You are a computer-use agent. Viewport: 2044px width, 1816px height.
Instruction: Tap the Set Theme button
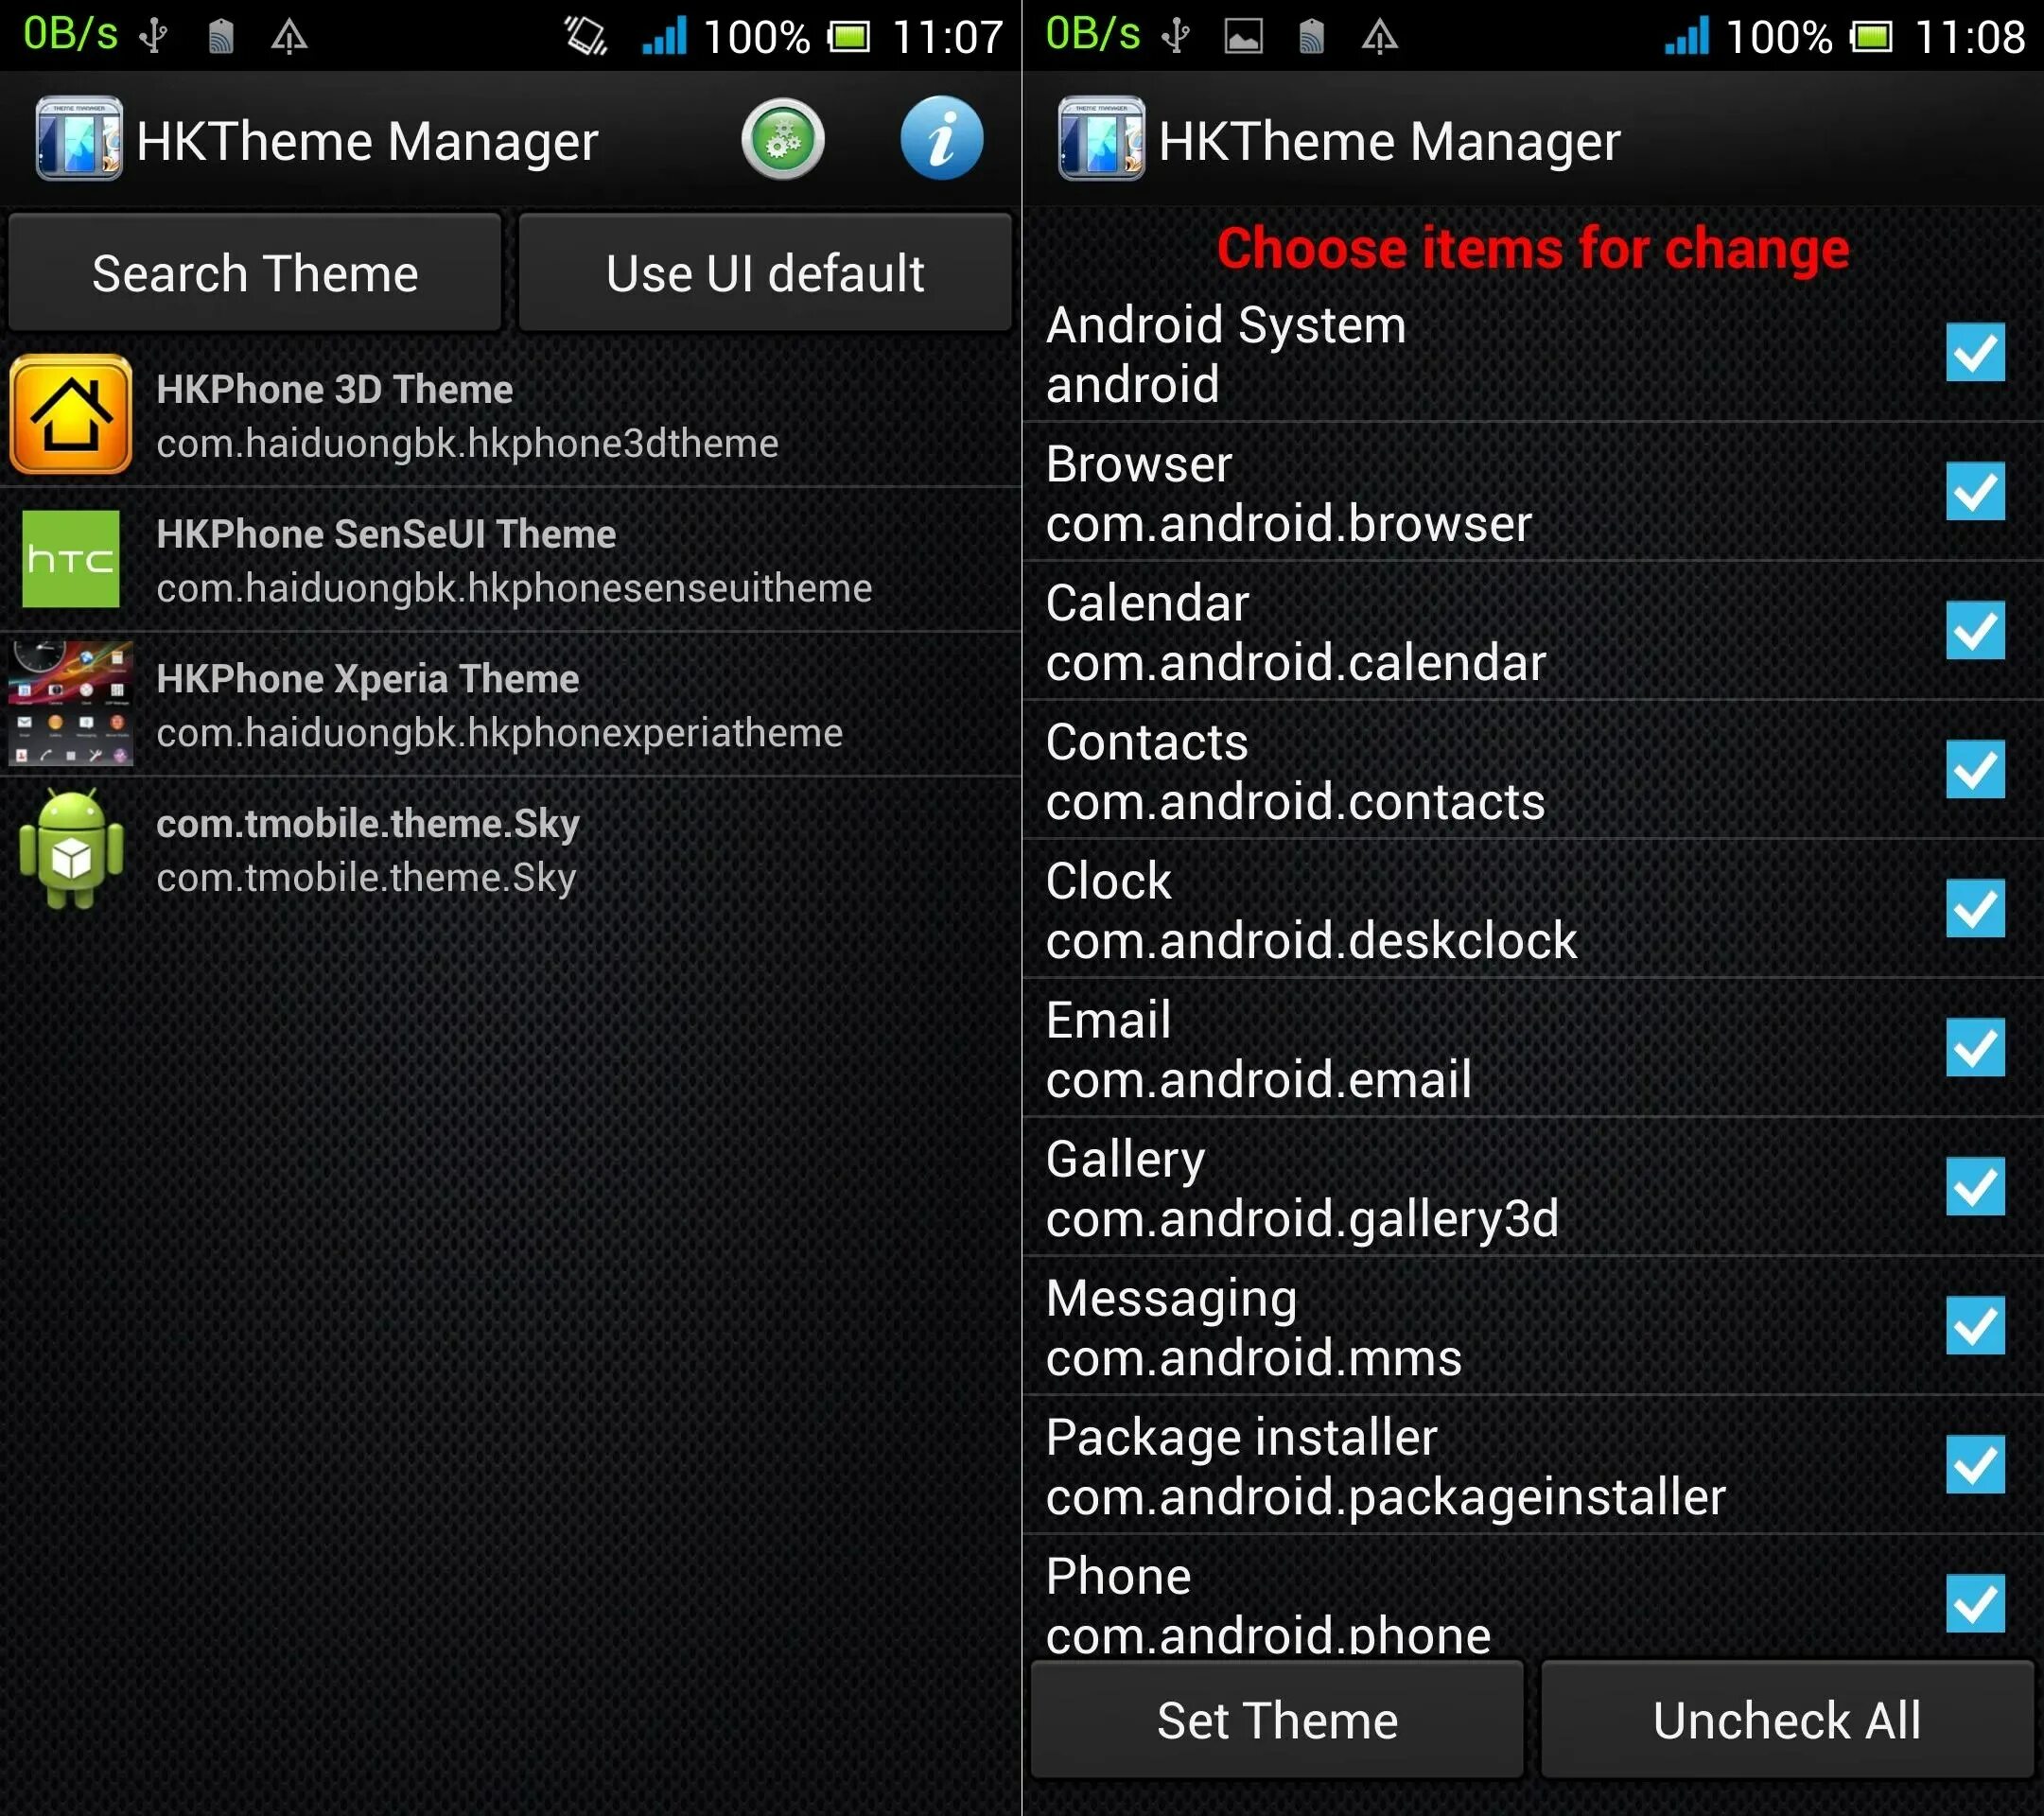pos(1276,1720)
